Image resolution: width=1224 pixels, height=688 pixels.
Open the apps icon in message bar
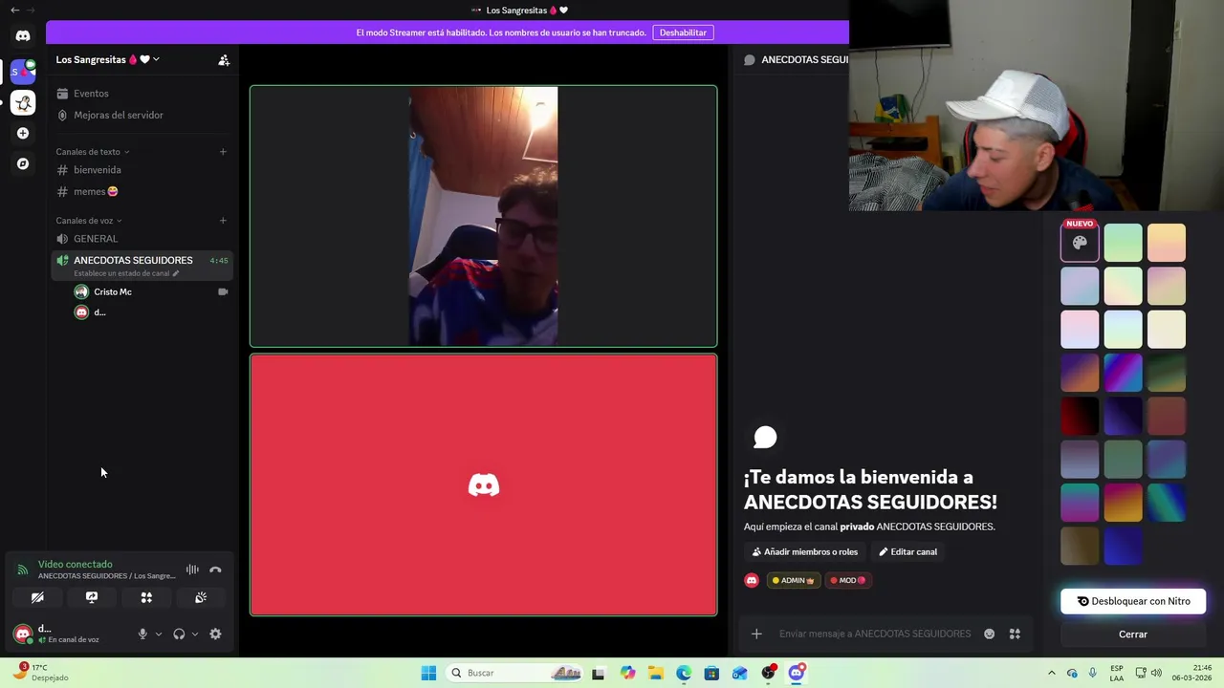1015,634
